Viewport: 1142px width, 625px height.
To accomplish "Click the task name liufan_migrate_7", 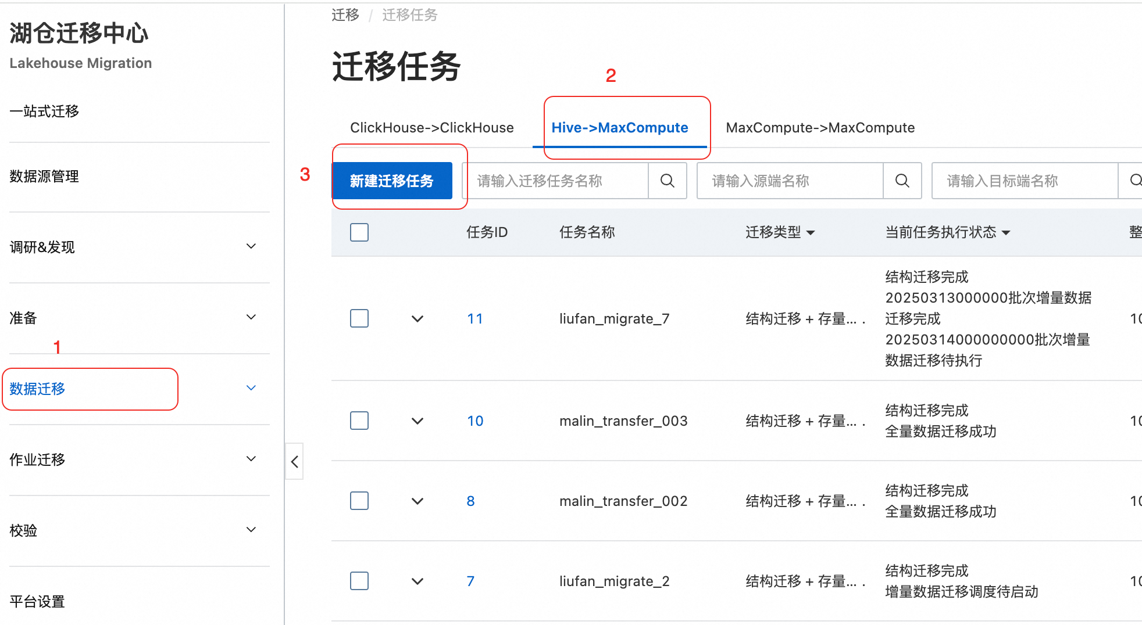I will click(615, 319).
